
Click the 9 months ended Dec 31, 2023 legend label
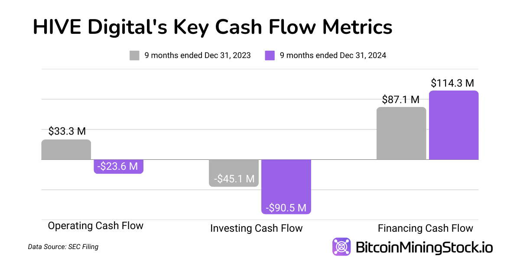click(198, 55)
